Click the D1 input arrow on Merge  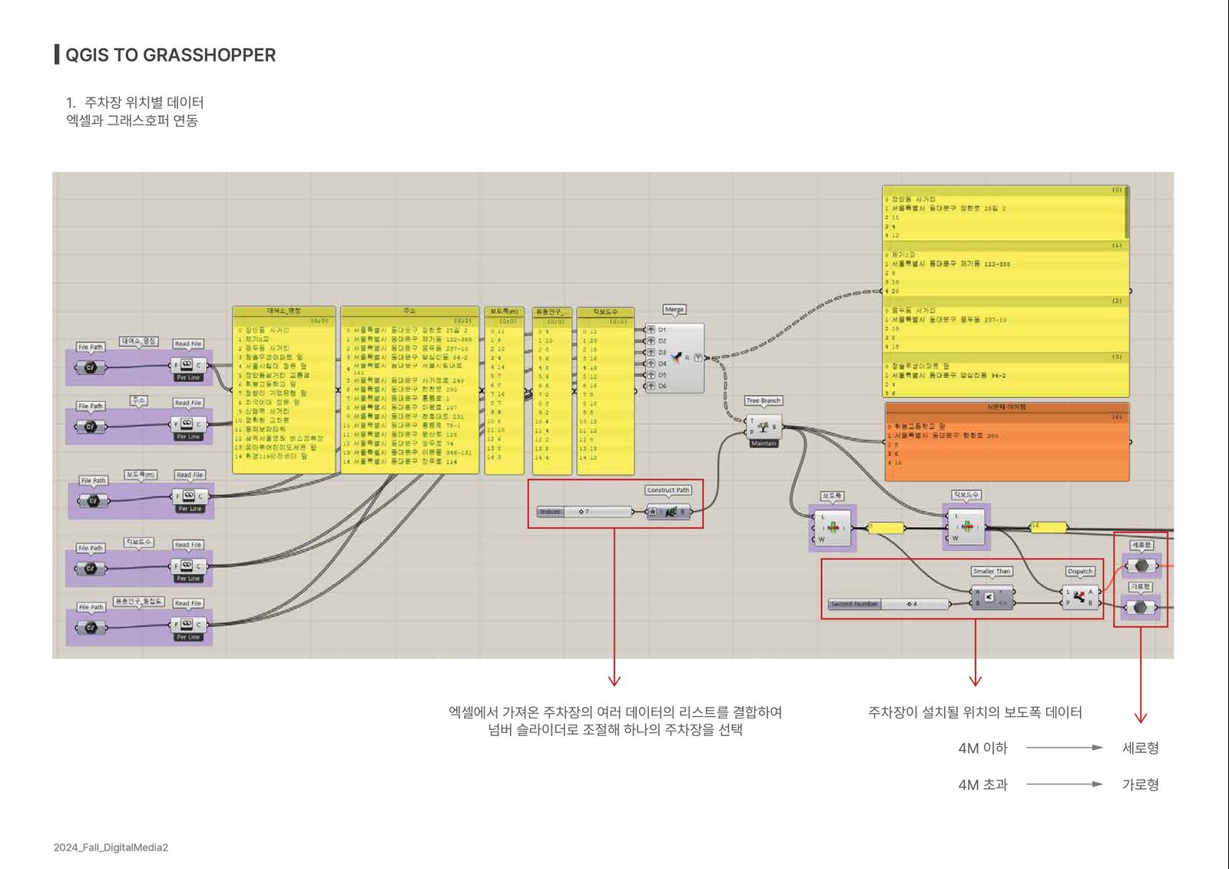pyautogui.click(x=651, y=330)
